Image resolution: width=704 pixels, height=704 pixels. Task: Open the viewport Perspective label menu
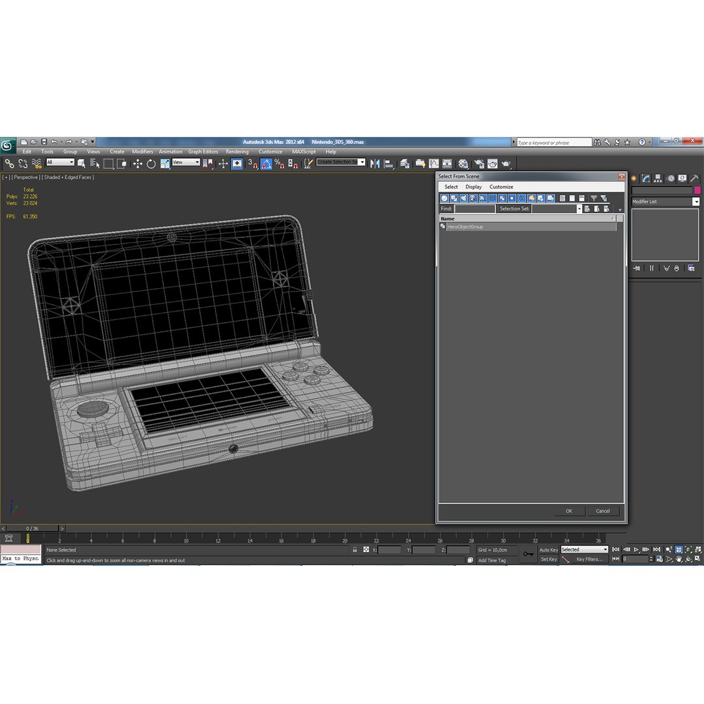25,177
